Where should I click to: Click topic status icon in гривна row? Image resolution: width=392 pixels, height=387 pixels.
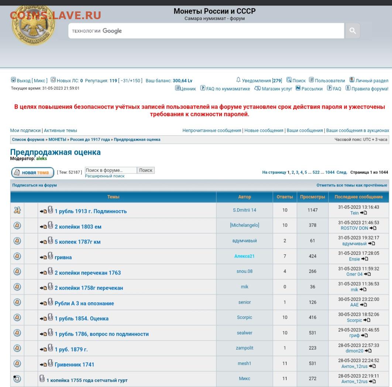point(17,256)
